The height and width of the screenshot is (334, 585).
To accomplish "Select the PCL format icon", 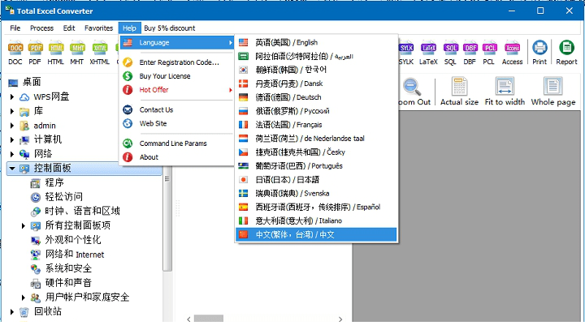I will (489, 53).
